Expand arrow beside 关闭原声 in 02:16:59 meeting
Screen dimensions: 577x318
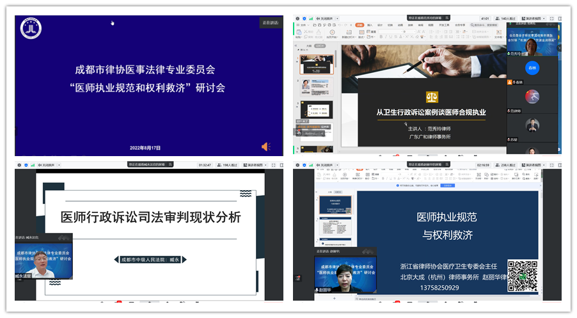337,165
